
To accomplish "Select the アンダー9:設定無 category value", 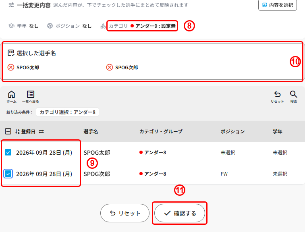I will click(156, 26).
